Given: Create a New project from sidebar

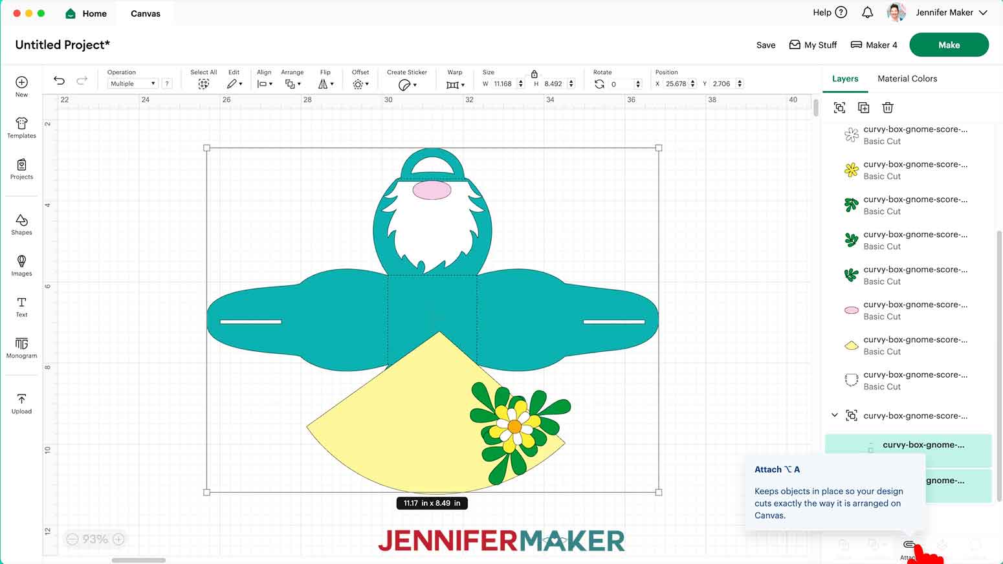Looking at the screenshot, I should [21, 86].
